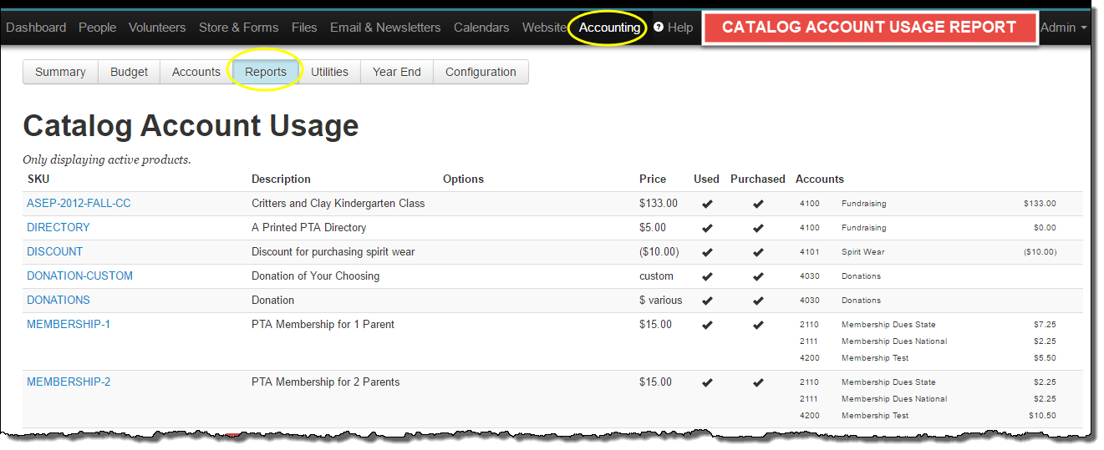Click the $10.50 Membership Test amount
This screenshot has height=450, width=1104.
click(x=1042, y=415)
